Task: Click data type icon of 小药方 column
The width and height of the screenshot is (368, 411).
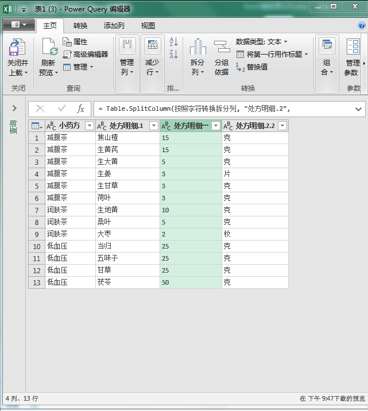Action: (x=51, y=126)
